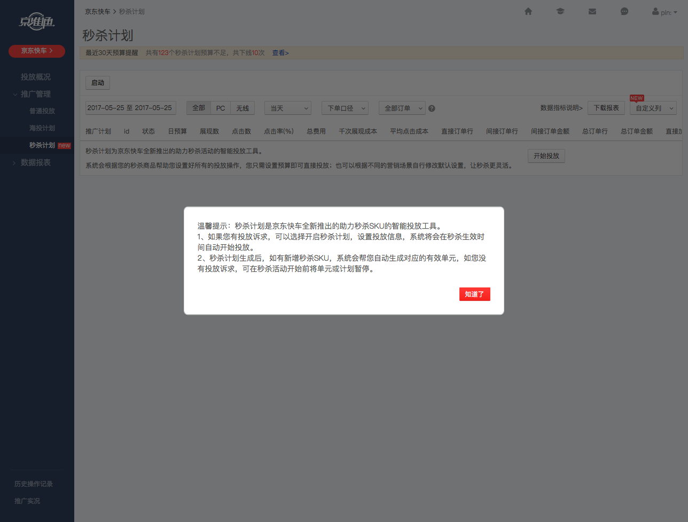Open the 数据指标说明> link
The height and width of the screenshot is (522, 688).
pyautogui.click(x=561, y=108)
